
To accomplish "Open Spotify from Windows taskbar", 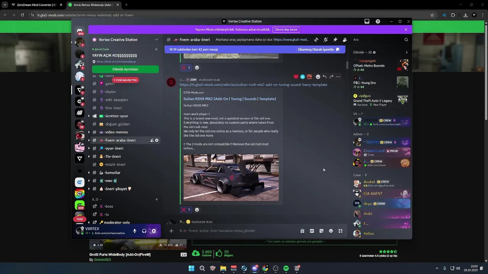I will point(286,268).
